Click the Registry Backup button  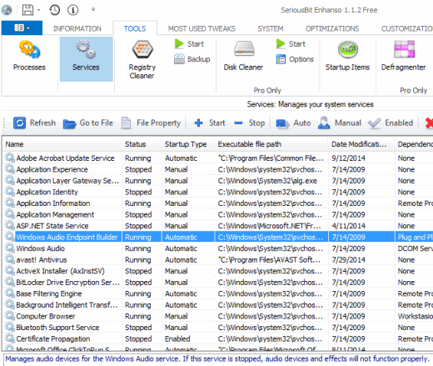coord(192,59)
